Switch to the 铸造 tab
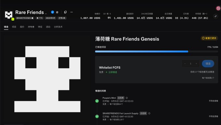Screen dimensions: 221x125 (6, 27)
